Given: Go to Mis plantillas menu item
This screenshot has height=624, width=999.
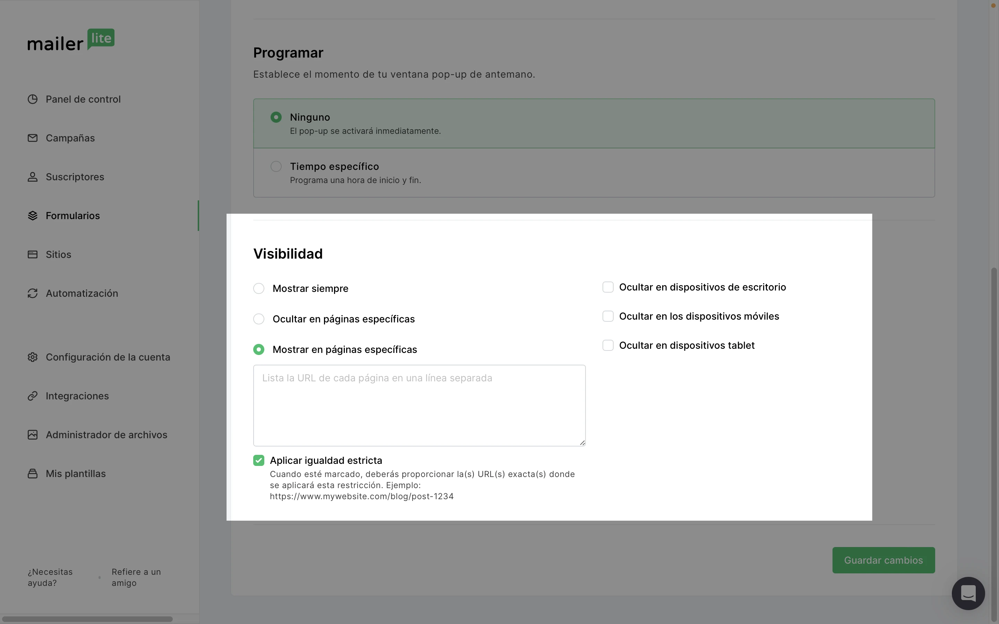Looking at the screenshot, I should (x=76, y=473).
